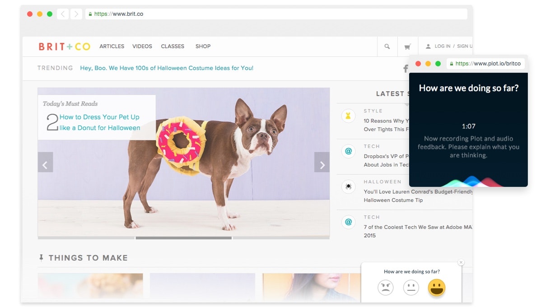This screenshot has width=541, height=307.
Task: Select the middle carousel progress segment
Action: (183, 237)
